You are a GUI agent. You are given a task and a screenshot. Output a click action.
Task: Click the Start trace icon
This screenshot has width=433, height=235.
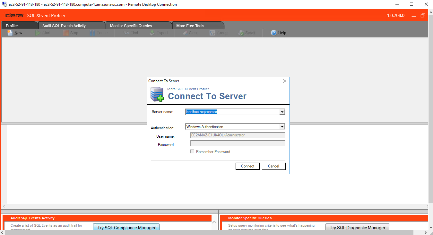(x=43, y=33)
